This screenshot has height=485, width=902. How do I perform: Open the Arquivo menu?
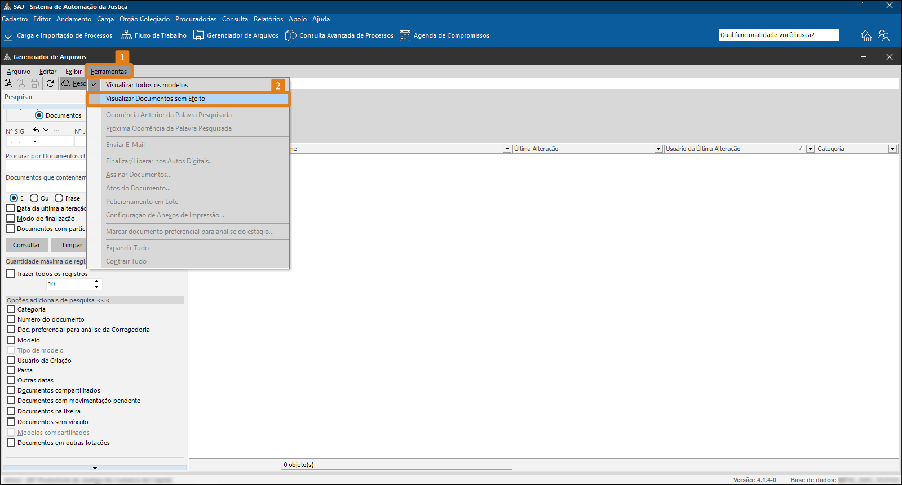point(19,72)
